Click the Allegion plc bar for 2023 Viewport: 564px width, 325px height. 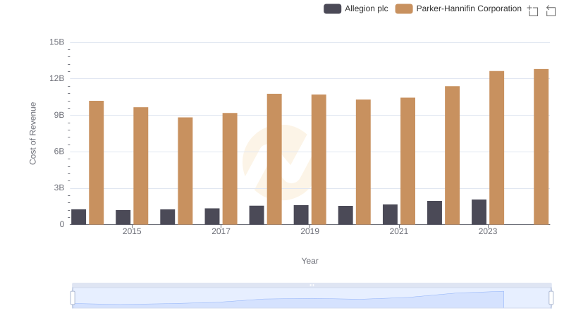tap(479, 212)
